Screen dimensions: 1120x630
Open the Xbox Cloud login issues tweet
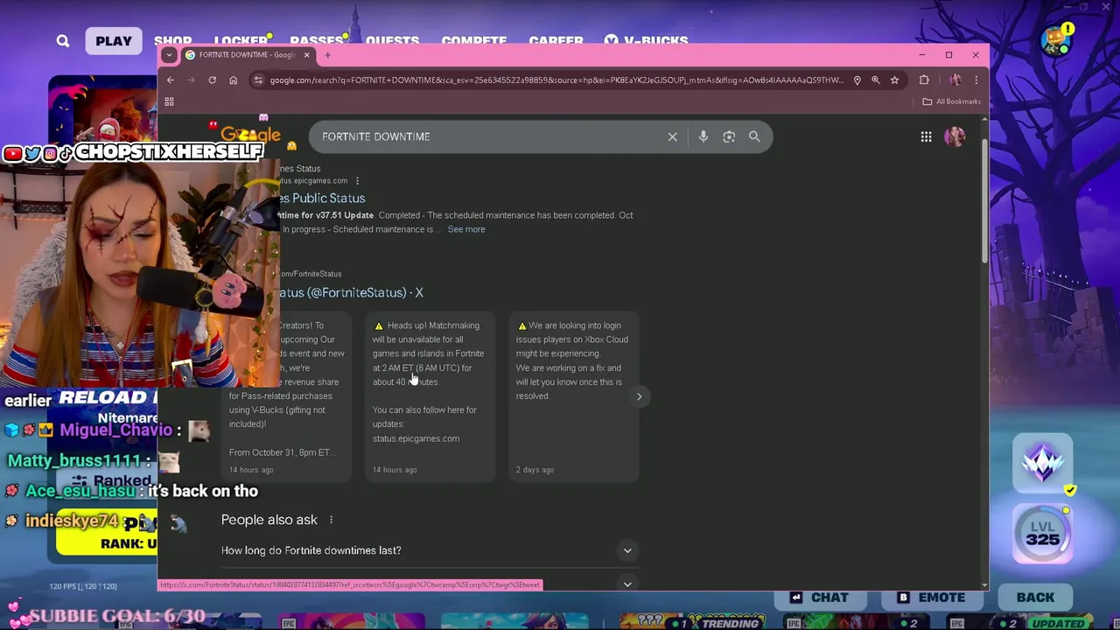[574, 396]
